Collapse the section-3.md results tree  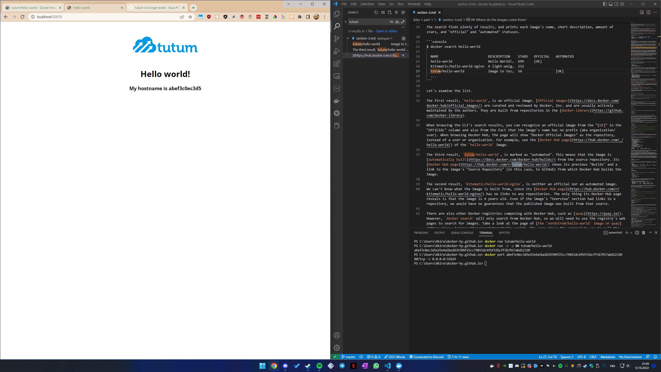click(348, 38)
